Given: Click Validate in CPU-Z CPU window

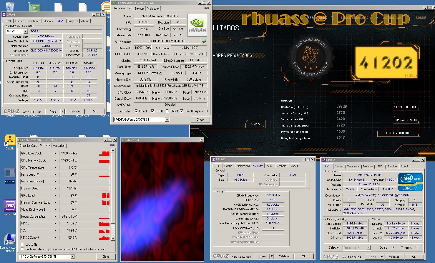Looking at the screenshot, I should point(394,257).
